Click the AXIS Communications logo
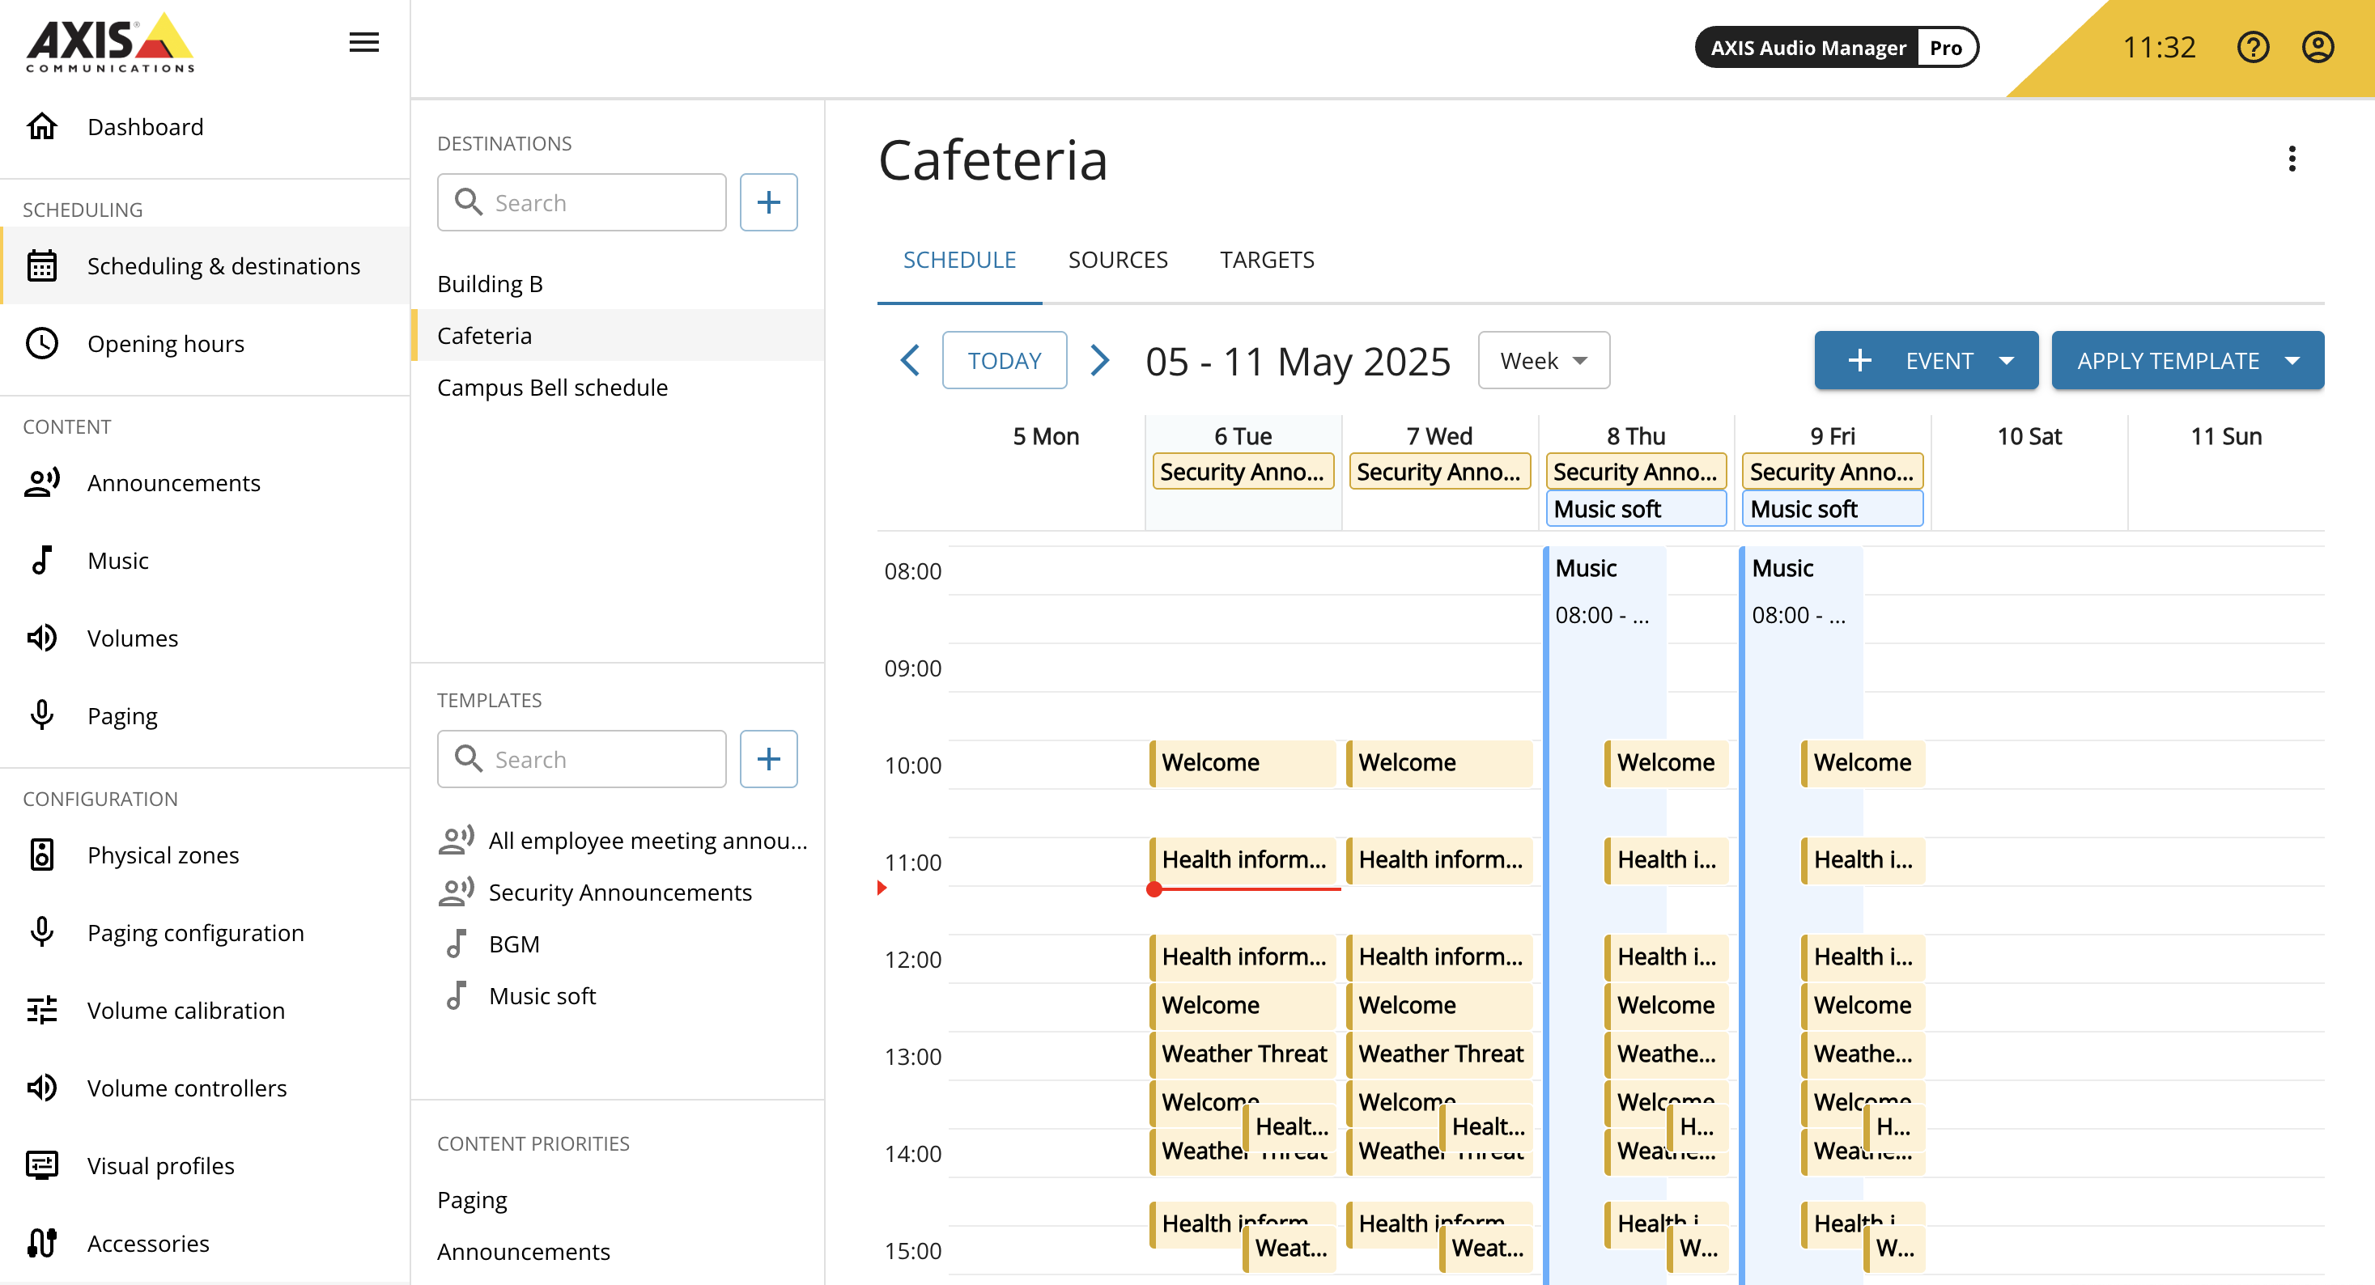The height and width of the screenshot is (1285, 2375). [x=110, y=42]
